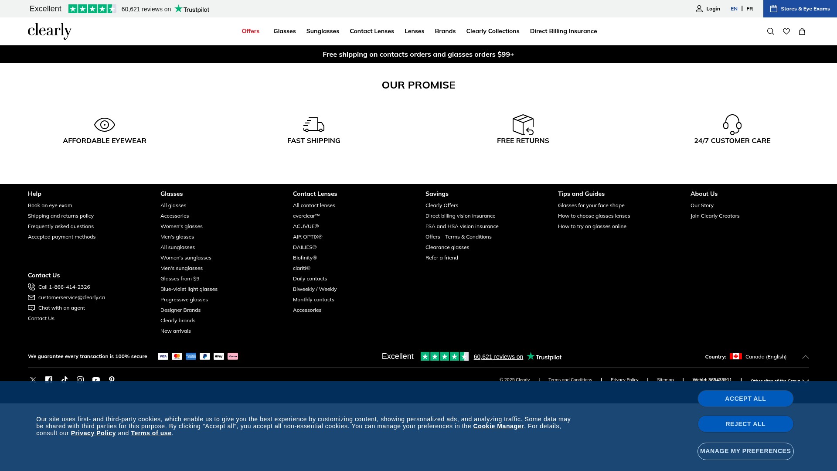Open the Glasses menu
The width and height of the screenshot is (837, 471).
pyautogui.click(x=285, y=31)
